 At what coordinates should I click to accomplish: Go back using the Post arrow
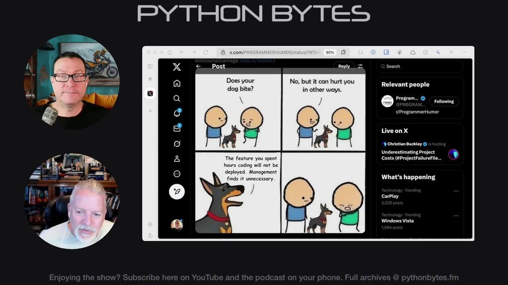click(198, 66)
